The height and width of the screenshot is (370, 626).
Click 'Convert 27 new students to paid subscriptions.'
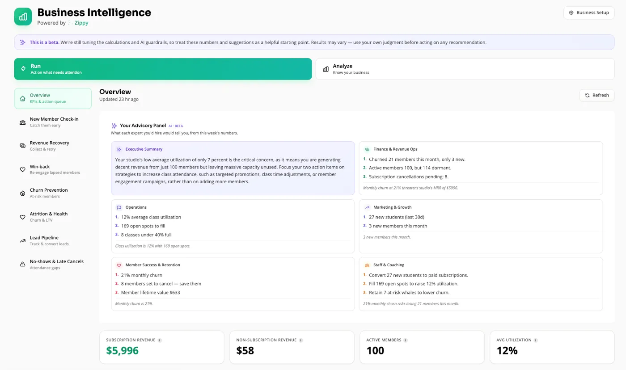click(419, 275)
